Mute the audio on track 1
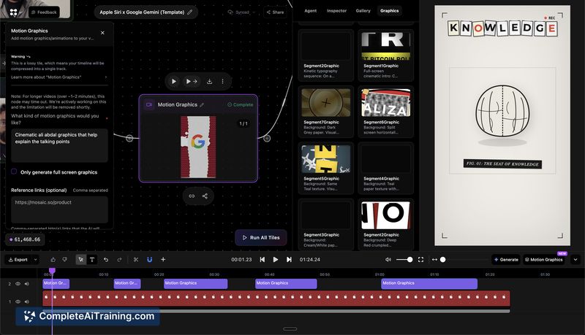Viewport: 585px width, 335px height. click(28, 301)
